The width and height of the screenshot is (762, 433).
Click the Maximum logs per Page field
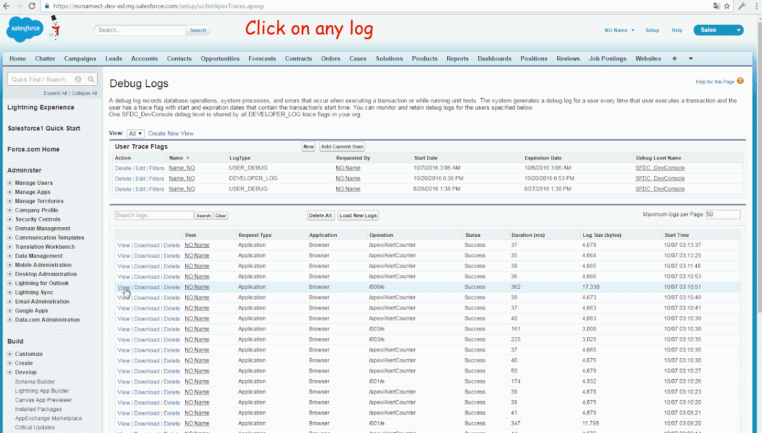pos(723,214)
